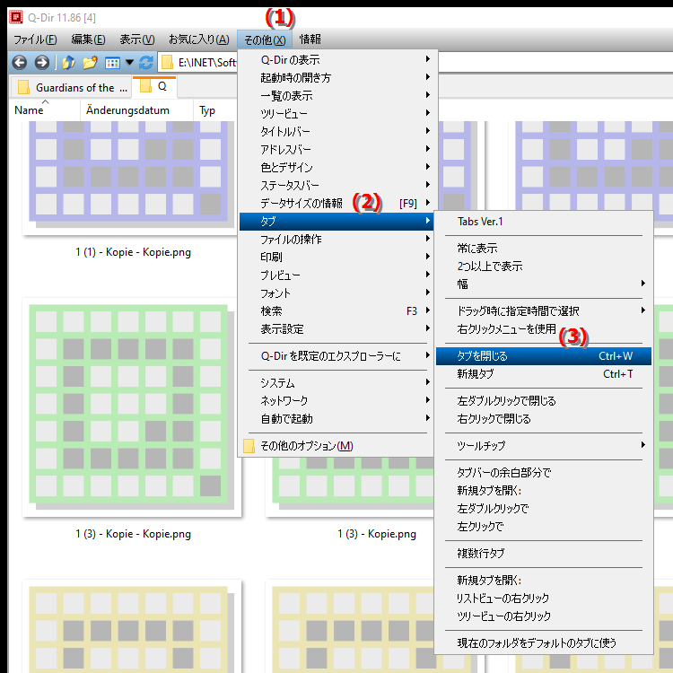Image resolution: width=673 pixels, height=673 pixels.
Task: Open the お気に入り(A) menu
Action: (x=198, y=39)
